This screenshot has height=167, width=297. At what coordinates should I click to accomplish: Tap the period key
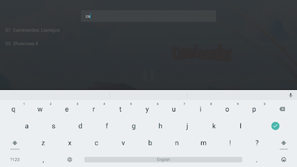coord(257,161)
